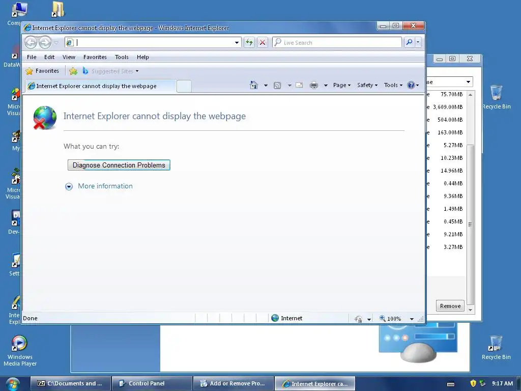Viewport: 521px width, 391px height.
Task: Open the Favorites menu in the menu bar
Action: 95,57
